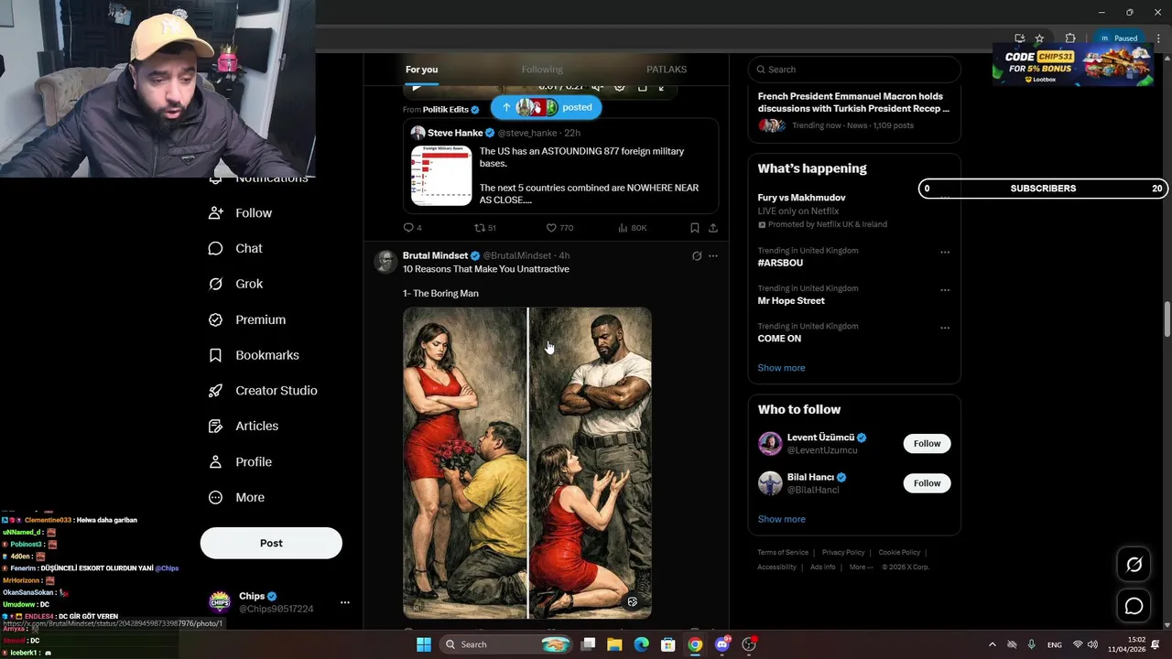The height and width of the screenshot is (659, 1172).
Task: Expand the More menu in sidebar
Action: click(236, 498)
